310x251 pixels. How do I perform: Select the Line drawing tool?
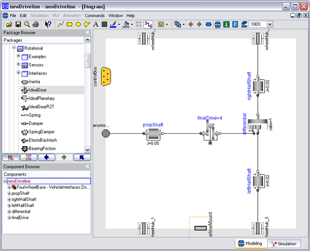click(61, 24)
